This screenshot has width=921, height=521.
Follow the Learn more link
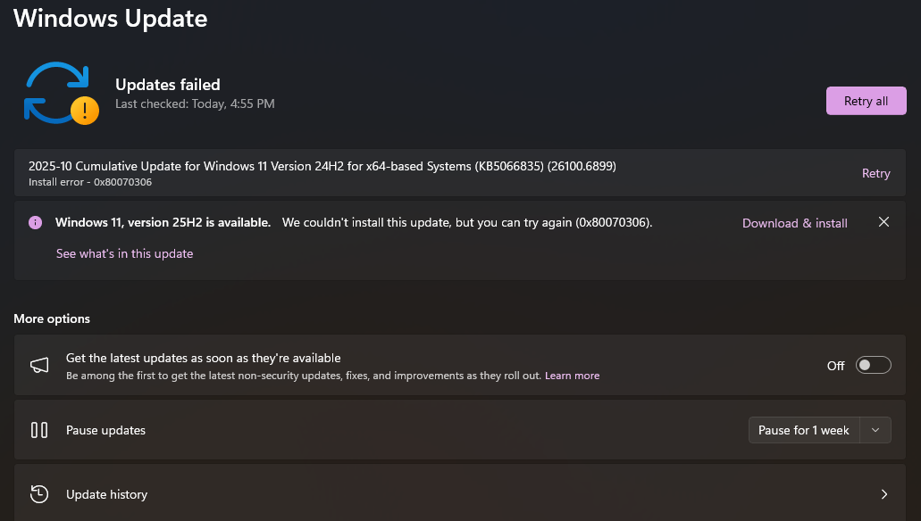(572, 376)
